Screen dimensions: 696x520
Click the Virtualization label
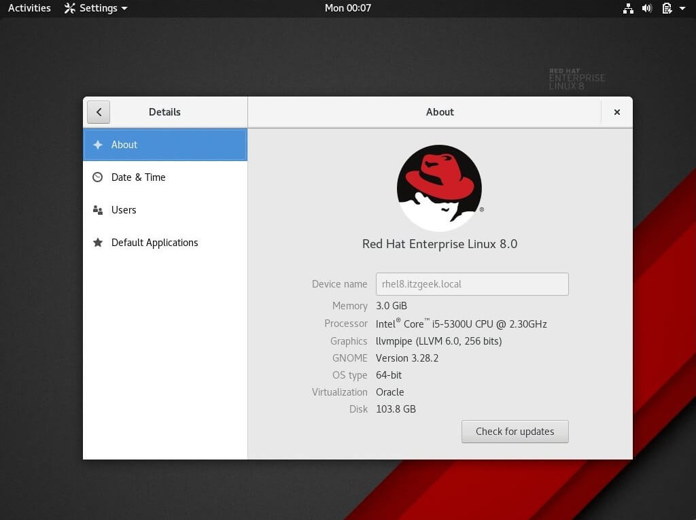(x=340, y=392)
